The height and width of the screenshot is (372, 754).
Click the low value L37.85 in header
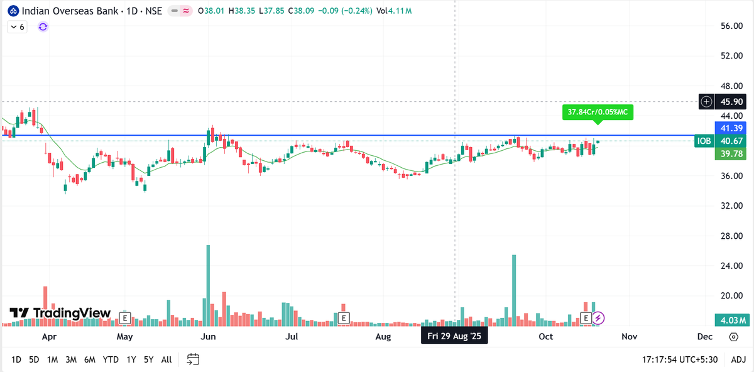271,11
